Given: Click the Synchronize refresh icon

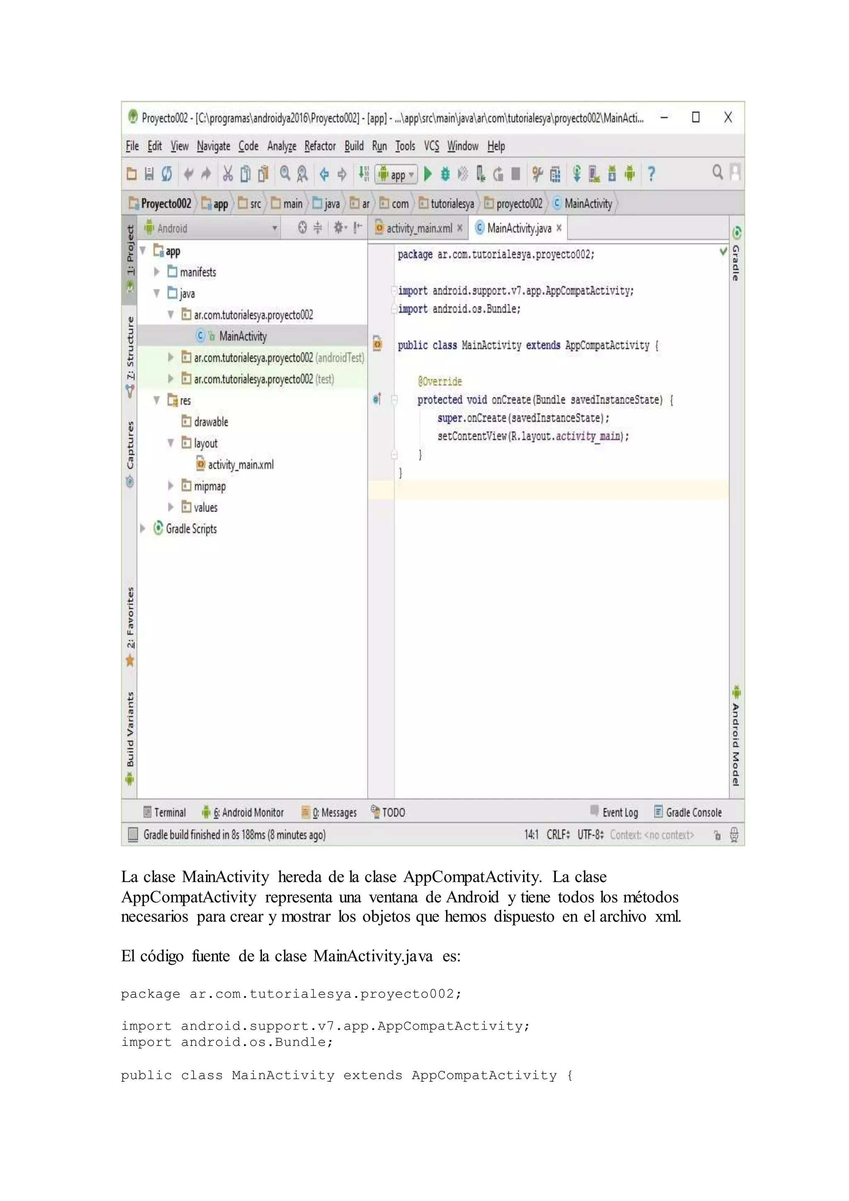Looking at the screenshot, I should coord(167,174).
